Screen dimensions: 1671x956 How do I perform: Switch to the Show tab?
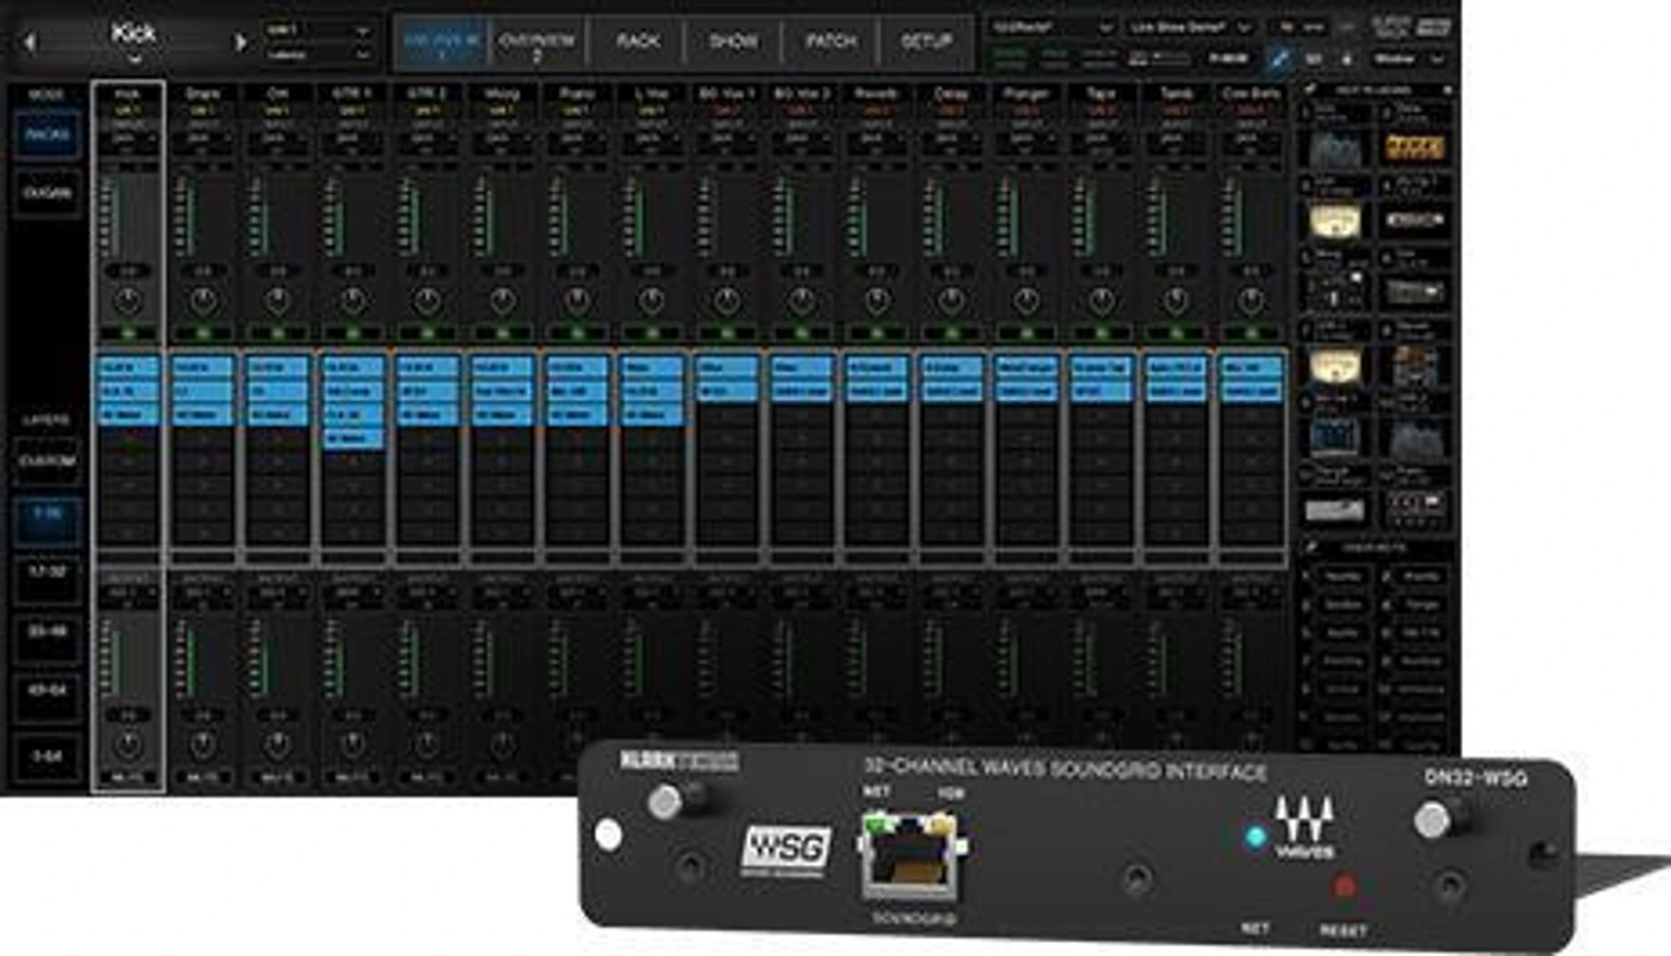pyautogui.click(x=733, y=43)
